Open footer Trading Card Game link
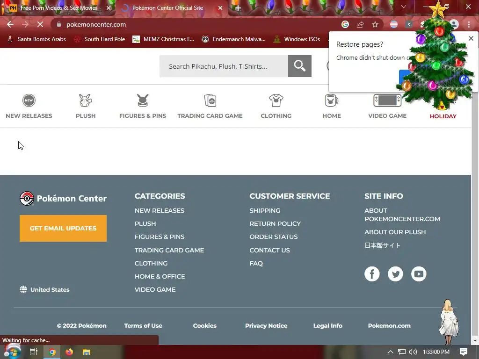479x359 pixels. (x=169, y=251)
